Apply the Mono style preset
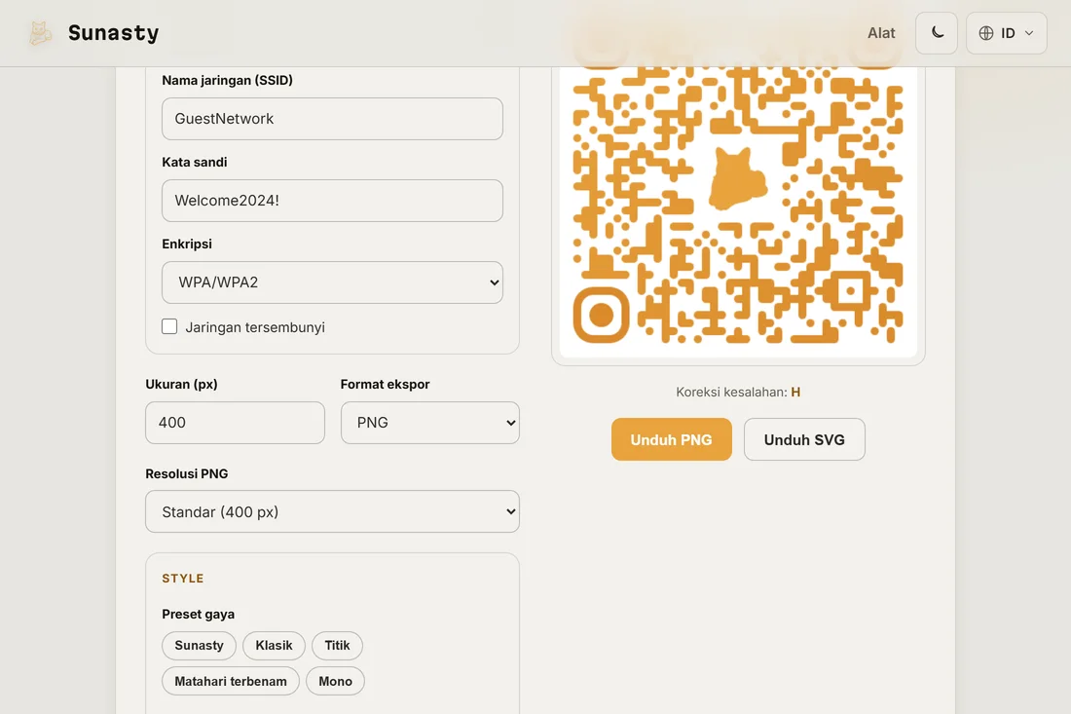This screenshot has height=714, width=1071. click(335, 681)
